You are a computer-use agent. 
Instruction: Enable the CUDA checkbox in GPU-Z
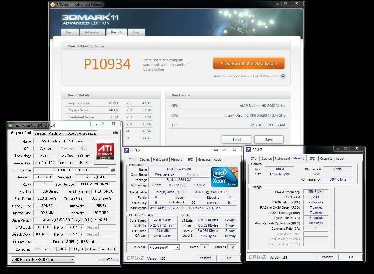pyautogui.click(x=55, y=249)
